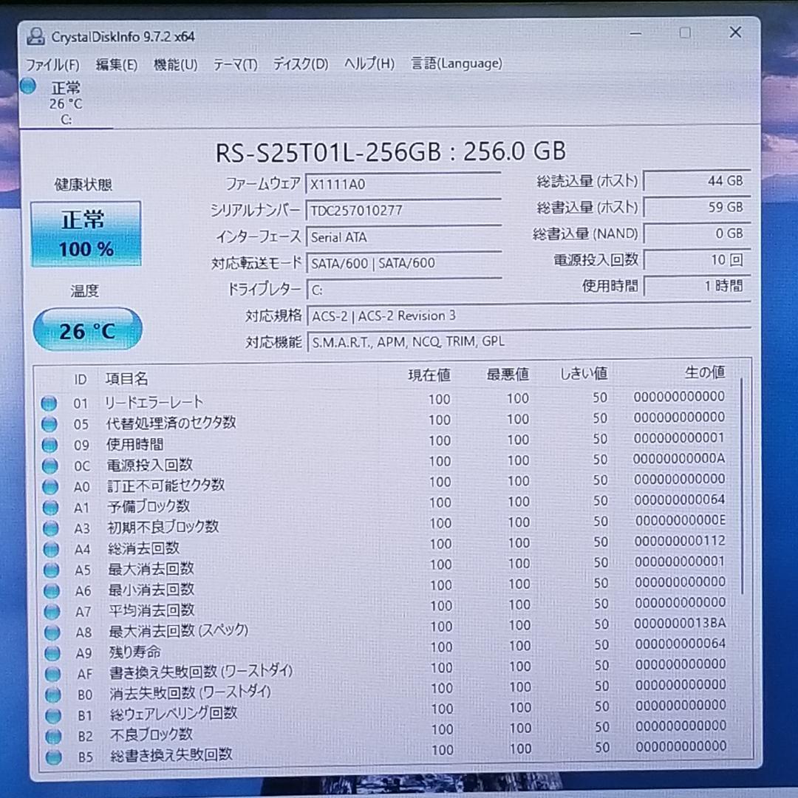Click the blue dot beside リードエラーレート

50,403
